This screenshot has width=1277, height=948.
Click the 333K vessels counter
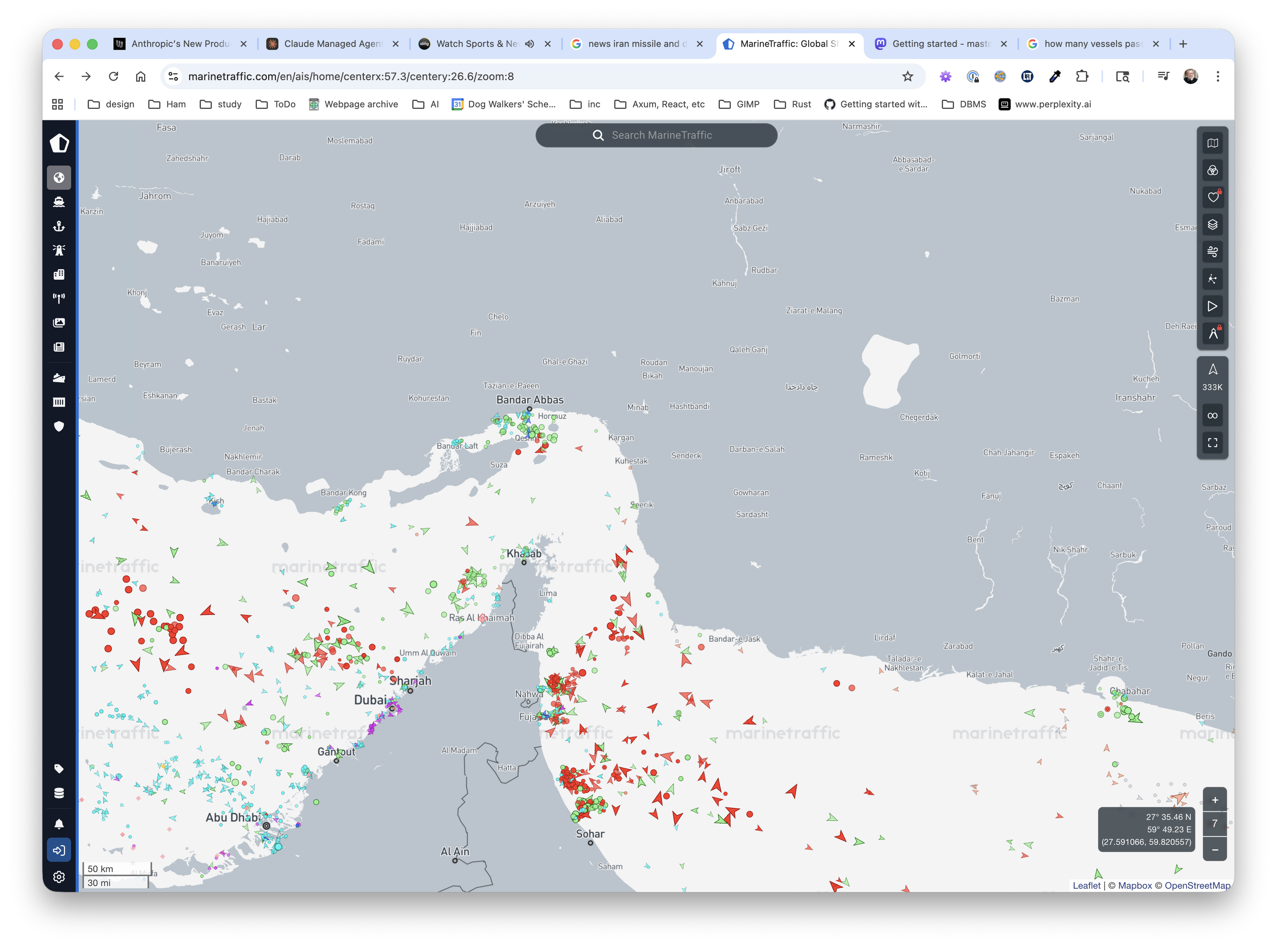[x=1212, y=378]
